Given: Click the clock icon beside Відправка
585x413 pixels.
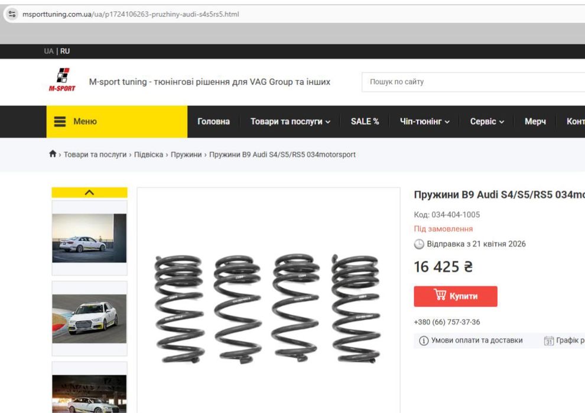Looking at the screenshot, I should 419,244.
